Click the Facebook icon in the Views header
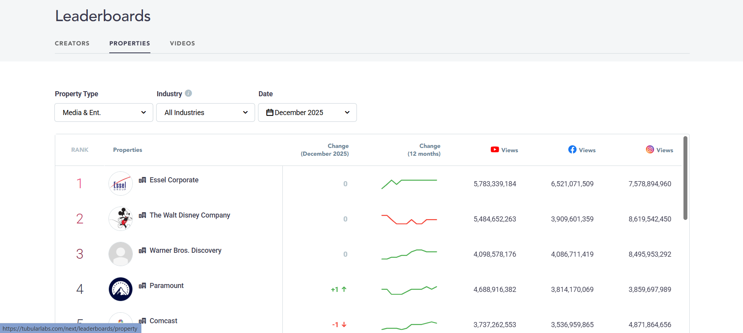Image resolution: width=743 pixels, height=333 pixels. pyautogui.click(x=572, y=149)
